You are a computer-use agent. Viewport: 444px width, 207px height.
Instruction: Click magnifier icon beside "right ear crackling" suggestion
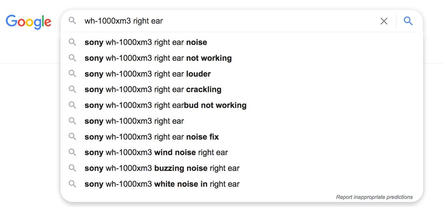tap(72, 89)
